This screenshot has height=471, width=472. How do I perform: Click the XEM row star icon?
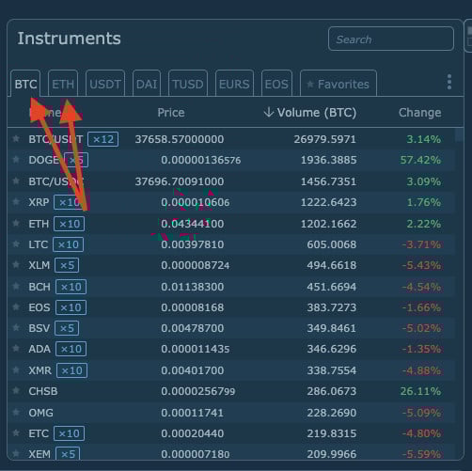(16, 454)
